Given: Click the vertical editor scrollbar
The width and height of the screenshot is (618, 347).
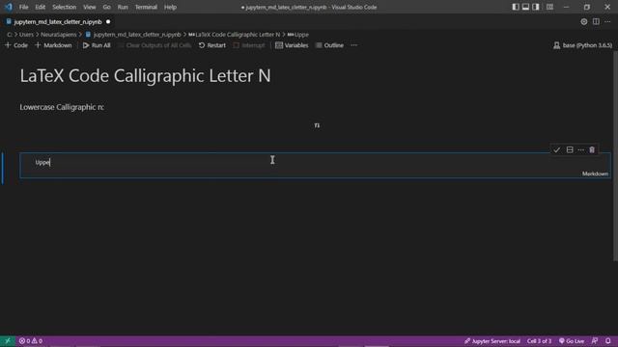Looking at the screenshot, I should [x=615, y=155].
